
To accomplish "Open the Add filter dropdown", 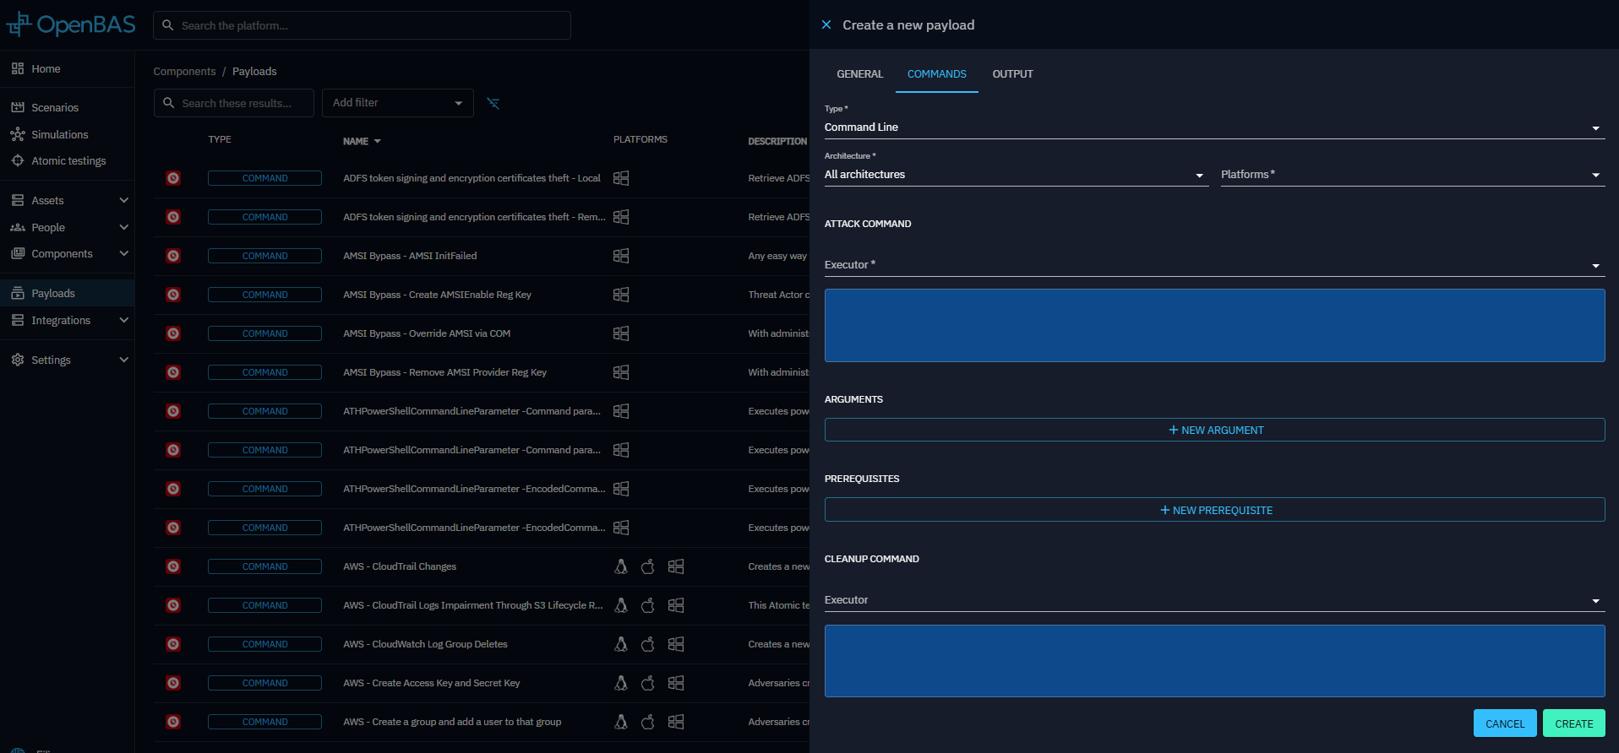I will coord(398,103).
